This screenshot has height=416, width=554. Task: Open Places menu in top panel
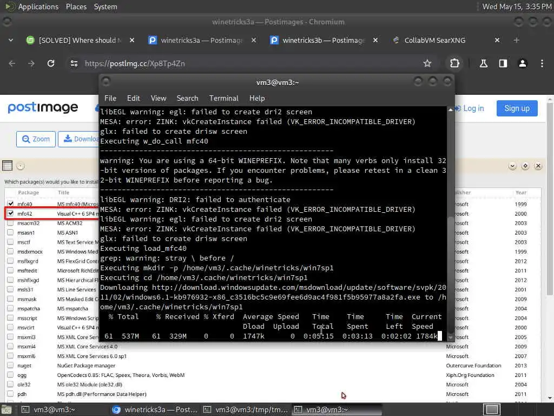[x=76, y=6]
